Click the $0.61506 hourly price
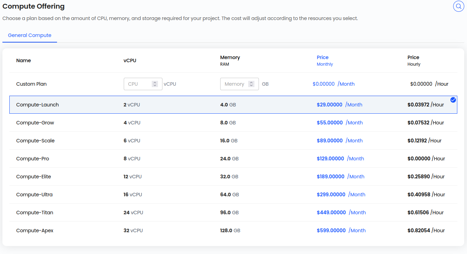The height and width of the screenshot is (254, 467). (418, 213)
